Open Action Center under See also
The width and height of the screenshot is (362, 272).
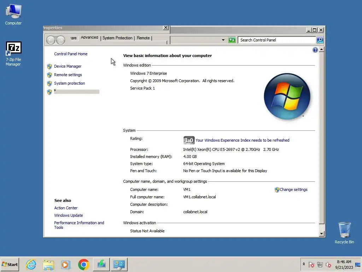[x=66, y=208]
